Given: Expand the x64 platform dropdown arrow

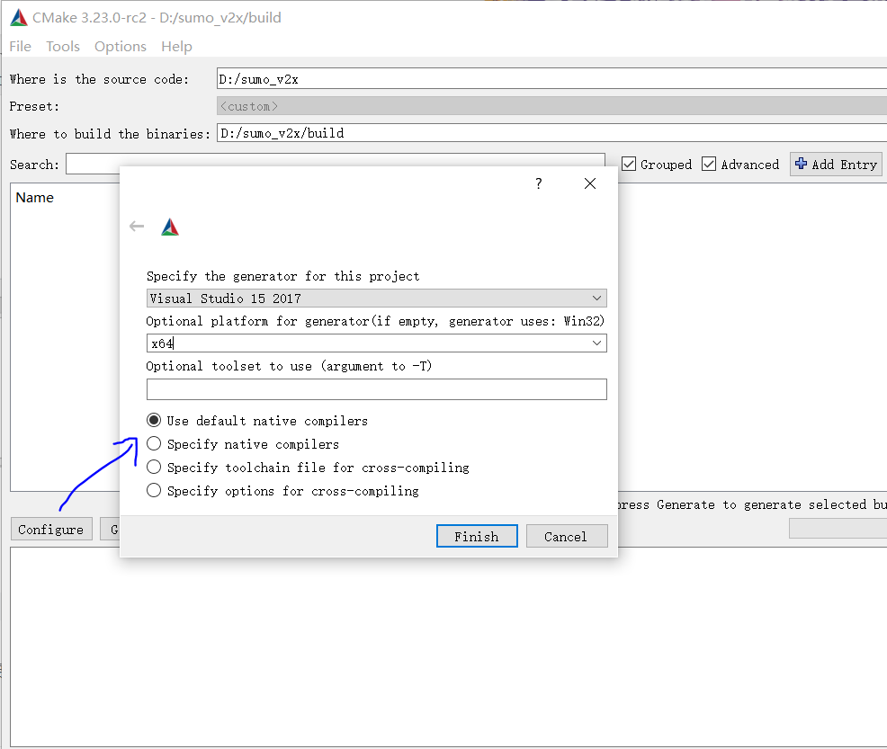Looking at the screenshot, I should (596, 343).
